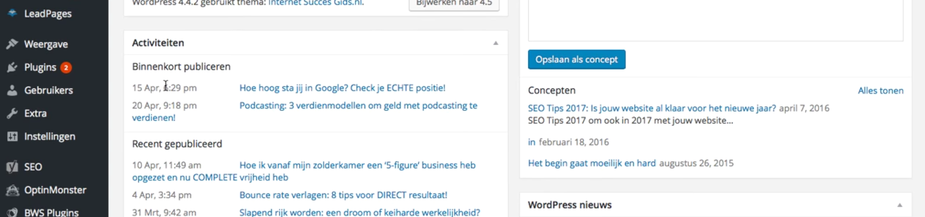925x217 pixels.
Task: Click the Gebruikers user icon
Action: pyautogui.click(x=13, y=90)
